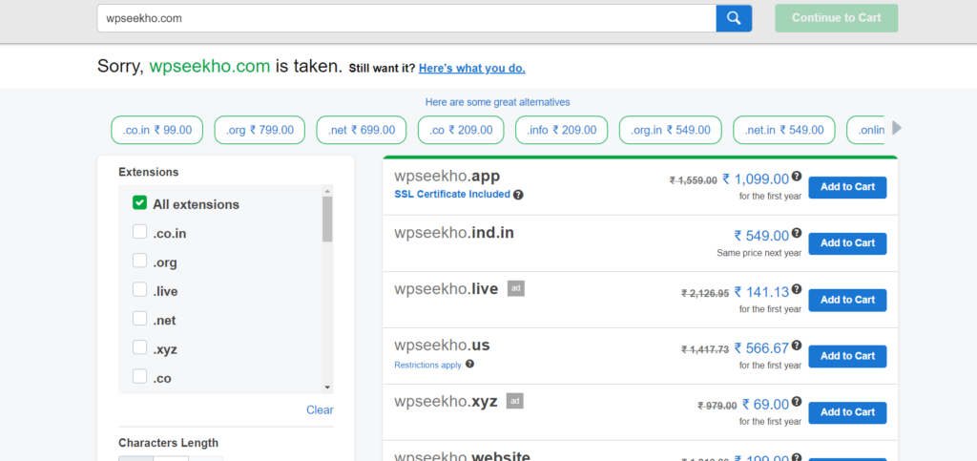977x461 pixels.
Task: Click the wpseekho.us domain name
Action: click(x=443, y=346)
